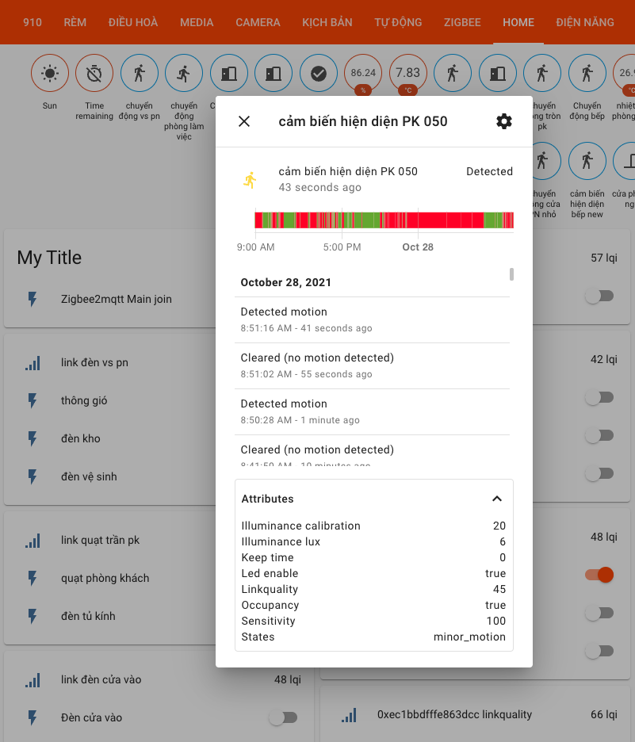Select the chuyển động vs pn badge

pos(140,74)
